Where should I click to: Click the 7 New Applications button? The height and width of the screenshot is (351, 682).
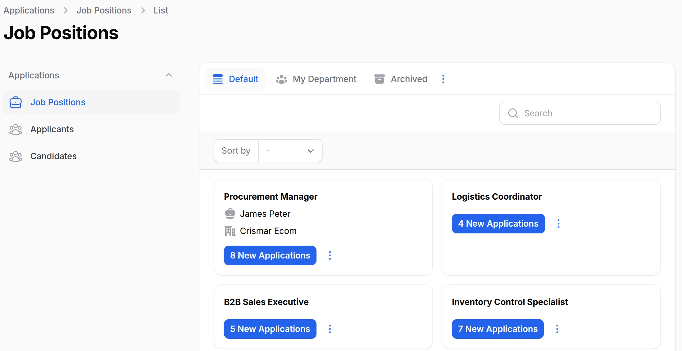click(498, 329)
